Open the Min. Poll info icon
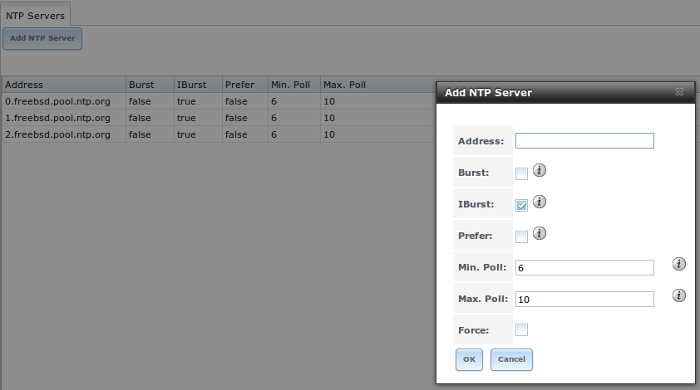 679,264
